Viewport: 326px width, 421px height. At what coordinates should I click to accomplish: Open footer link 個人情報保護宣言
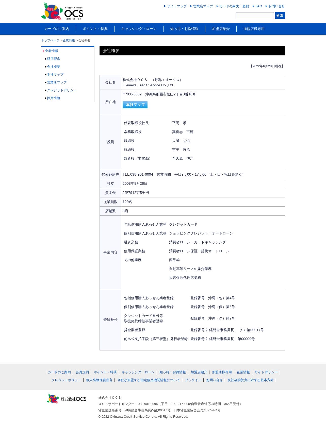[99, 380]
